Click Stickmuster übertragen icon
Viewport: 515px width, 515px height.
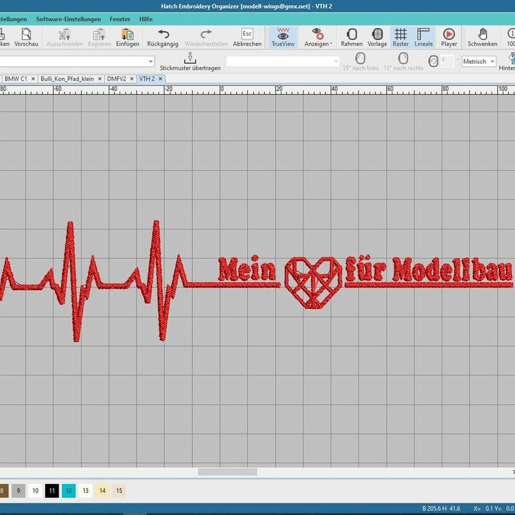click(x=190, y=59)
